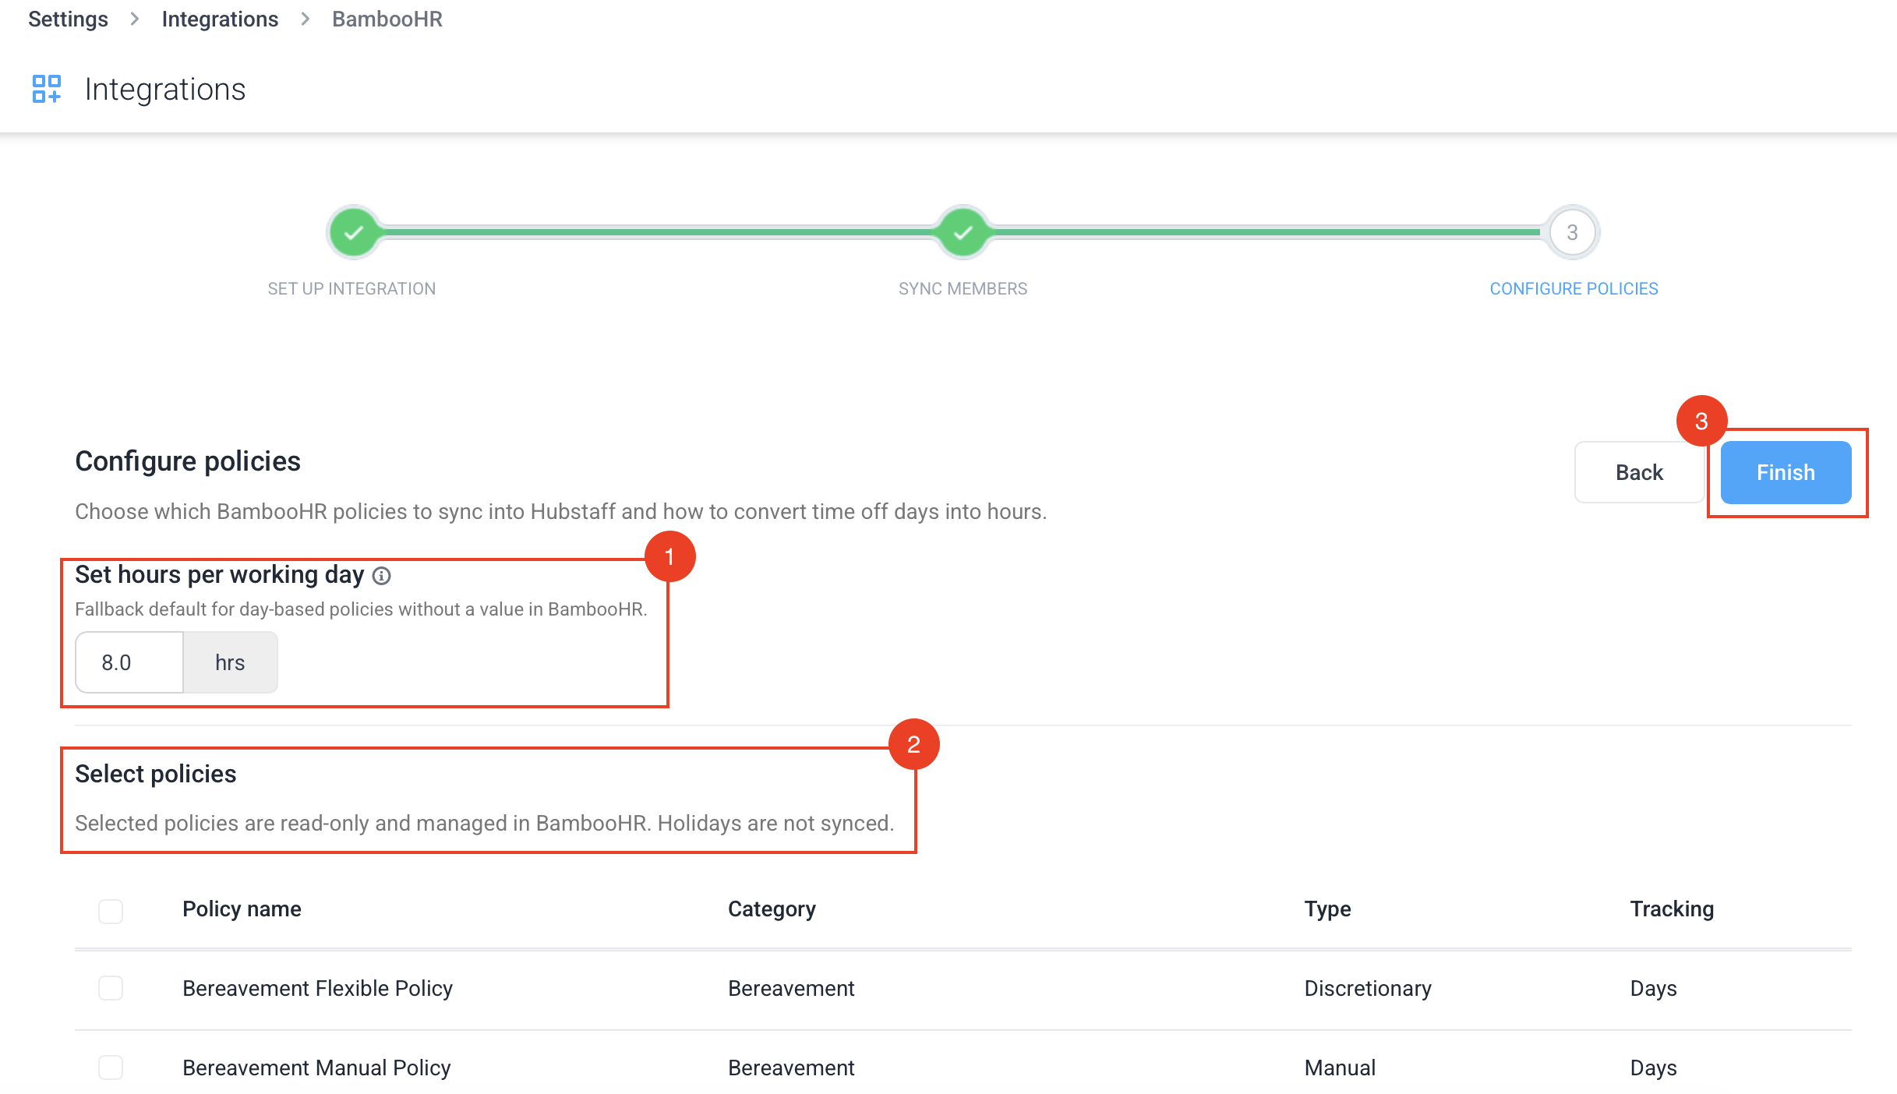
Task: Click the hours per working day input field
Action: pos(129,662)
